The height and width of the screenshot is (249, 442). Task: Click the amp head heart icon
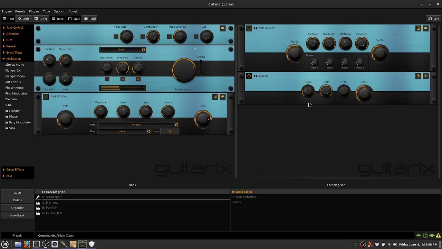click(x=195, y=49)
